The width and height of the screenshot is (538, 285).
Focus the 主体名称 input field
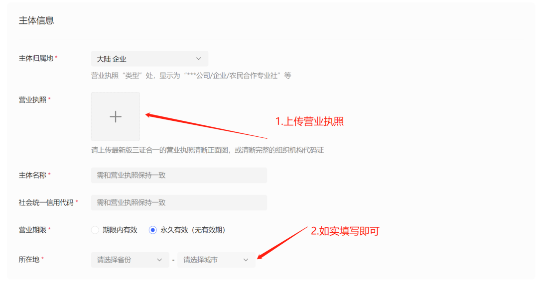(179, 176)
